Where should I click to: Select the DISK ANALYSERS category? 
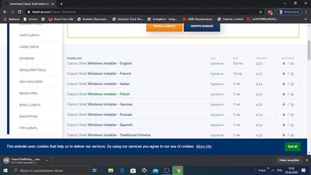(31, 82)
